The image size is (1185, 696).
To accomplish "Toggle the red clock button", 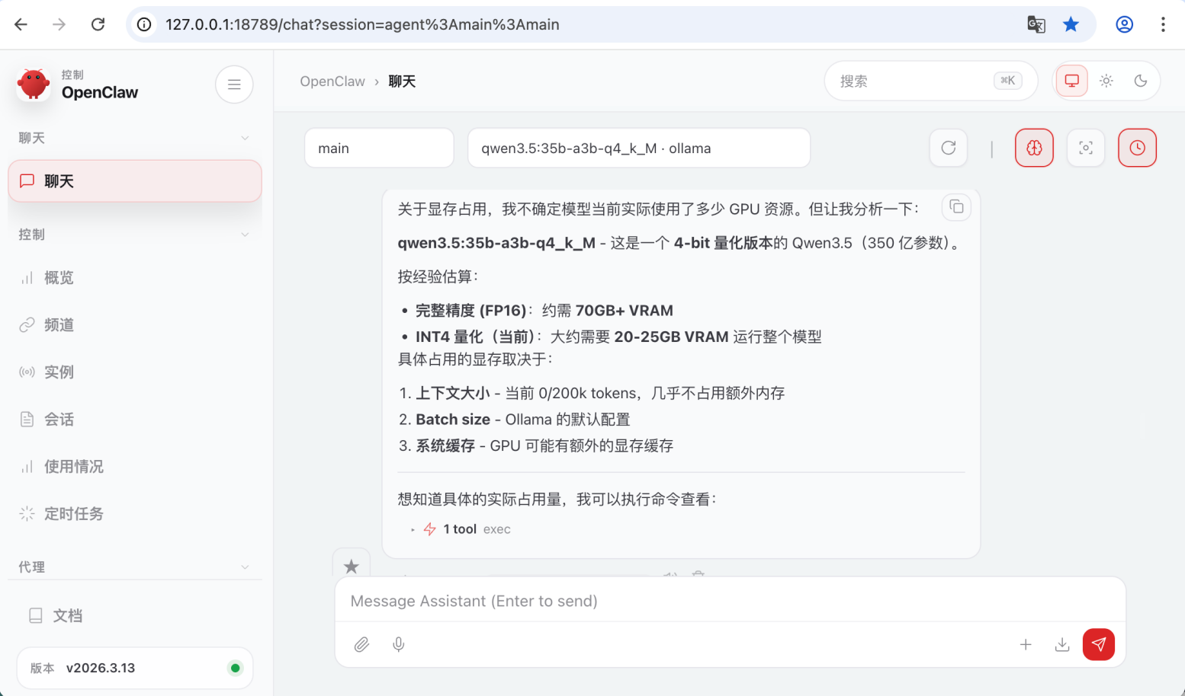I will click(x=1137, y=148).
